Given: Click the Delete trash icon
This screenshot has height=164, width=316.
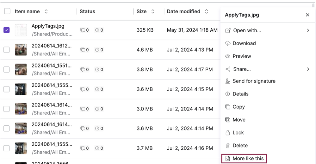Looking at the screenshot, I should [x=227, y=145].
